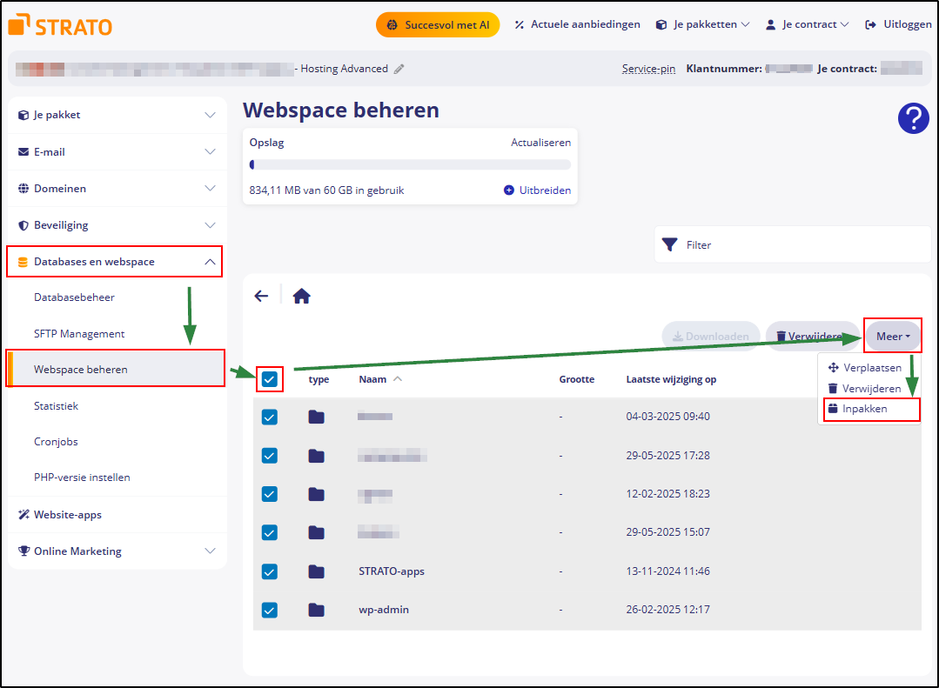
Task: Open the Meer dropdown button
Action: point(893,336)
